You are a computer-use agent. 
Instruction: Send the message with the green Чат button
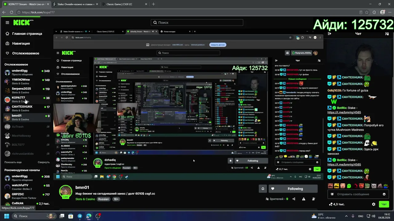pos(384,204)
